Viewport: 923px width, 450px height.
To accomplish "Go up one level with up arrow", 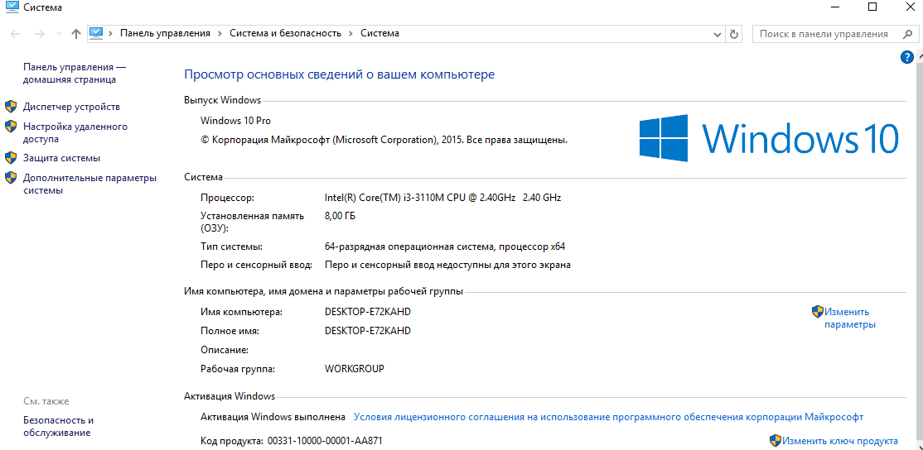I will pyautogui.click(x=75, y=34).
